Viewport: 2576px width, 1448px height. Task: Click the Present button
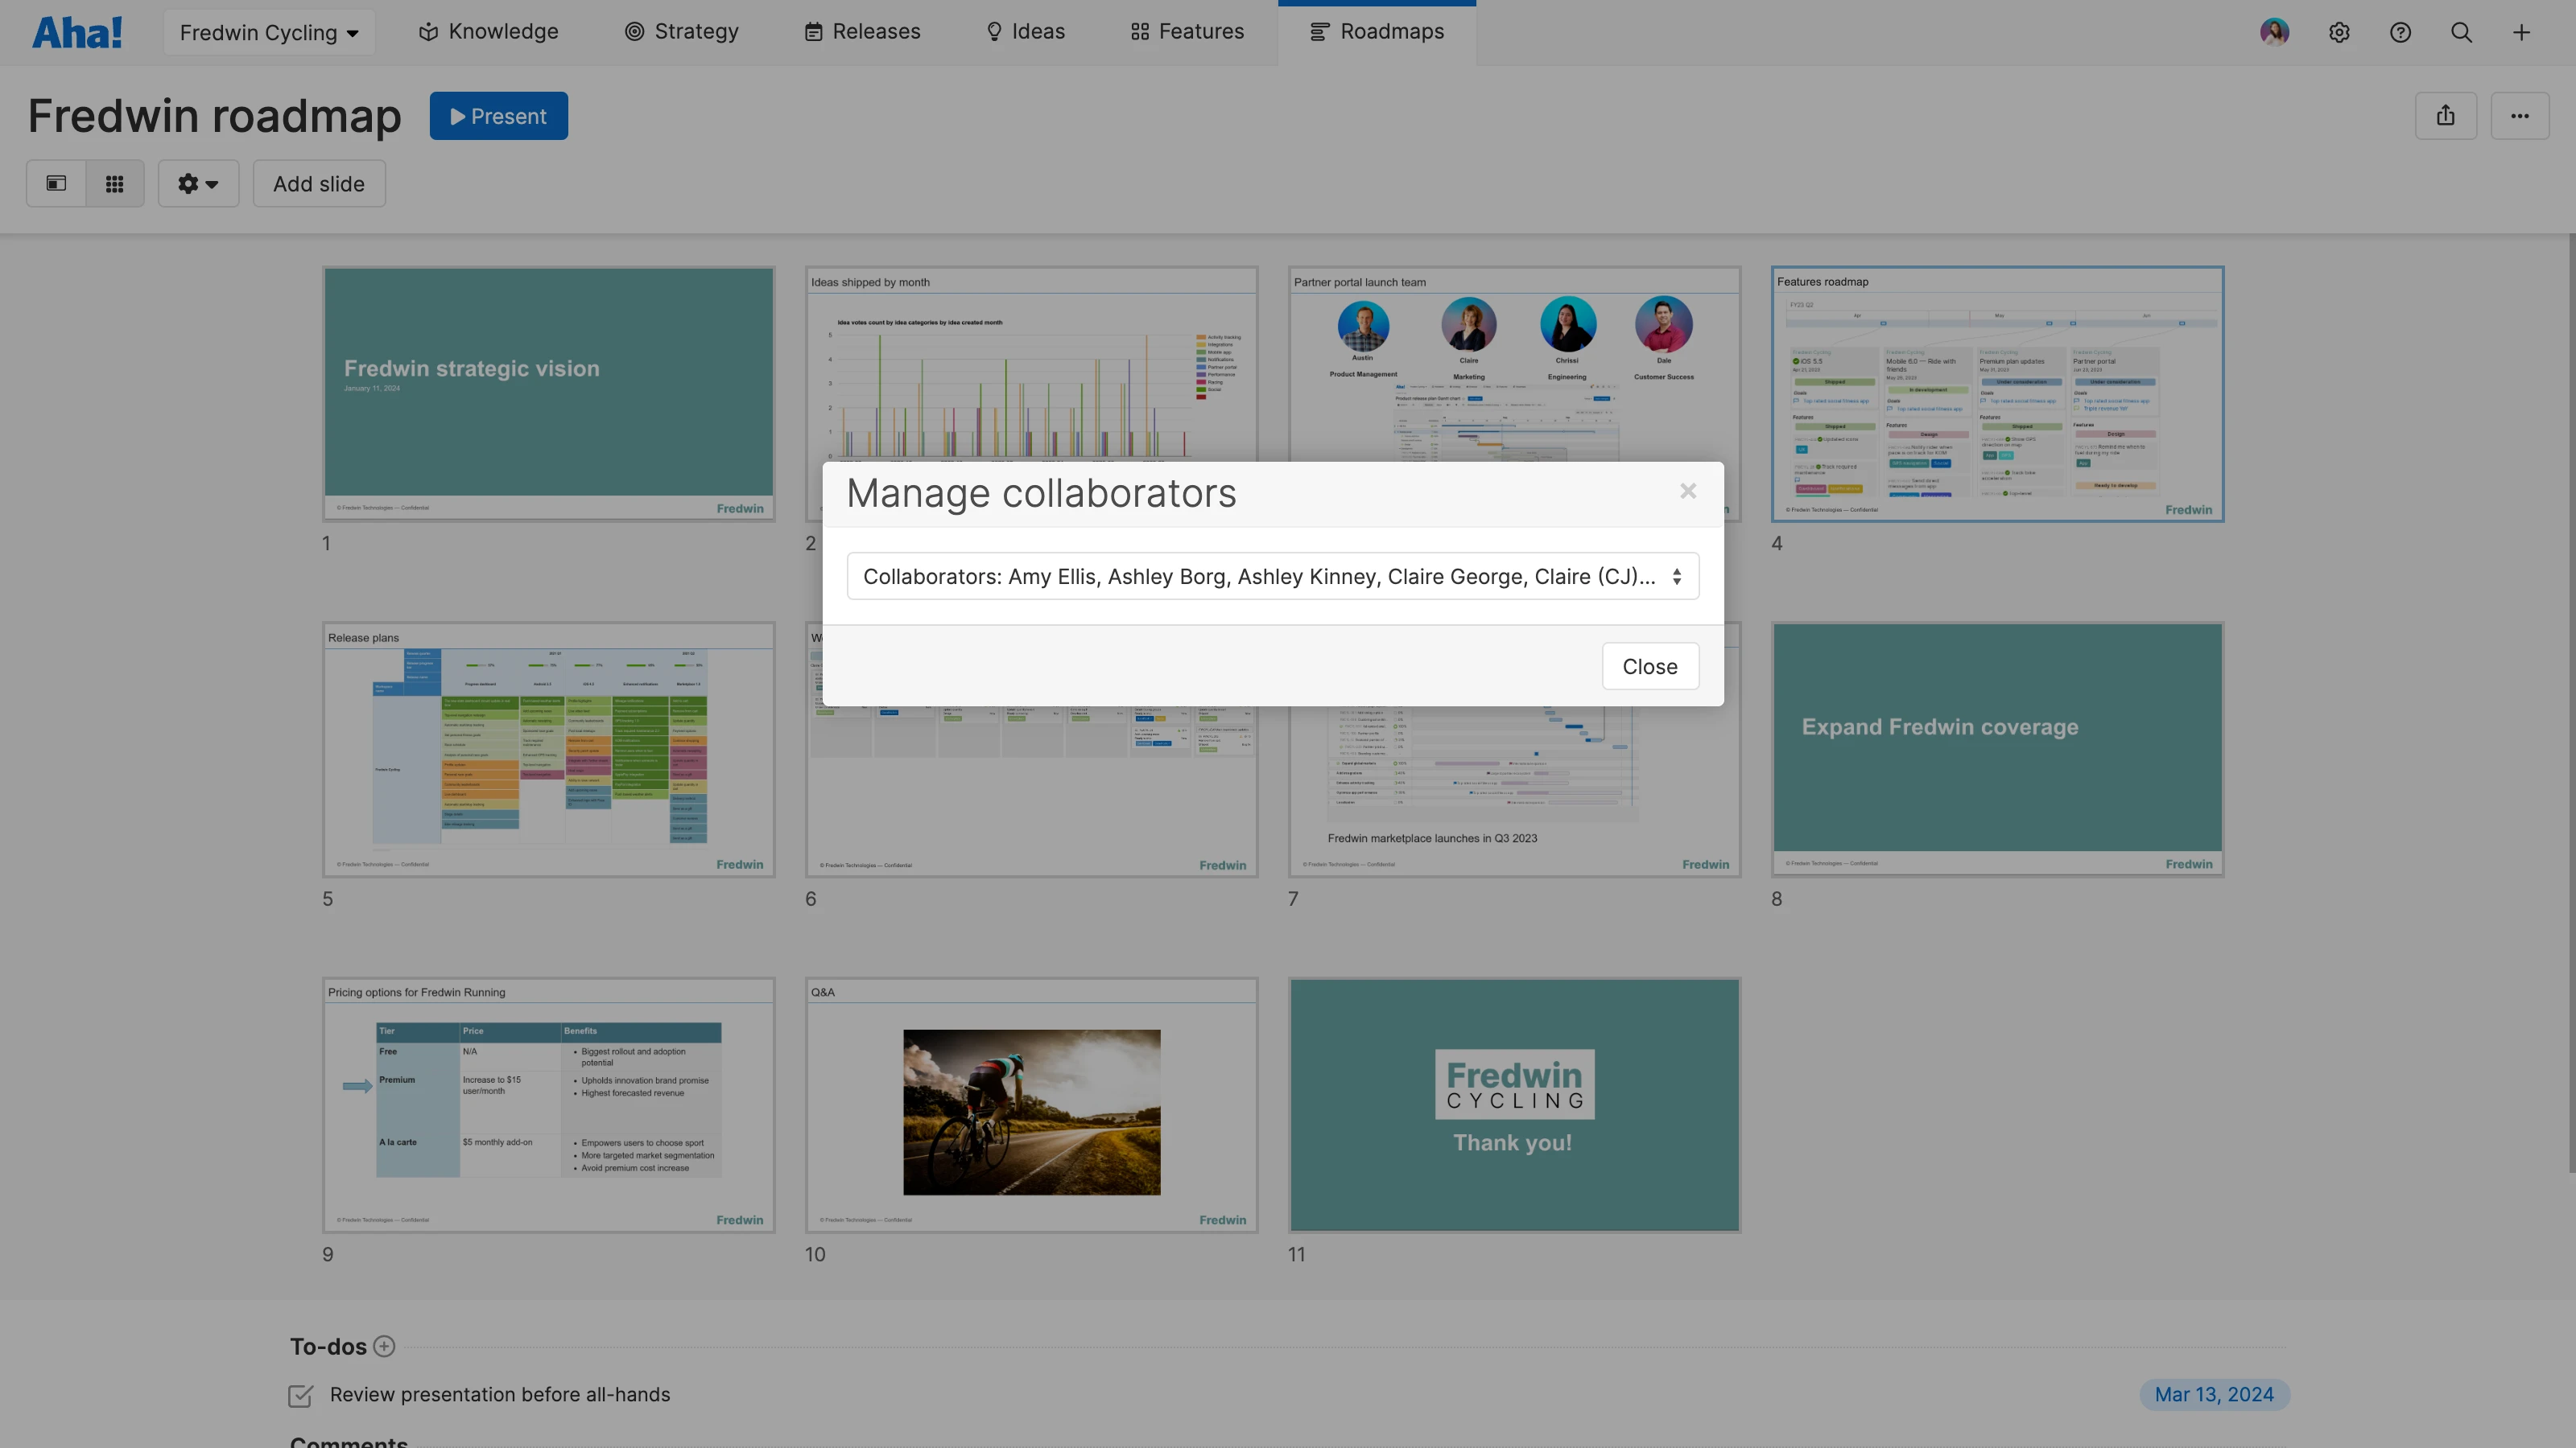click(498, 115)
